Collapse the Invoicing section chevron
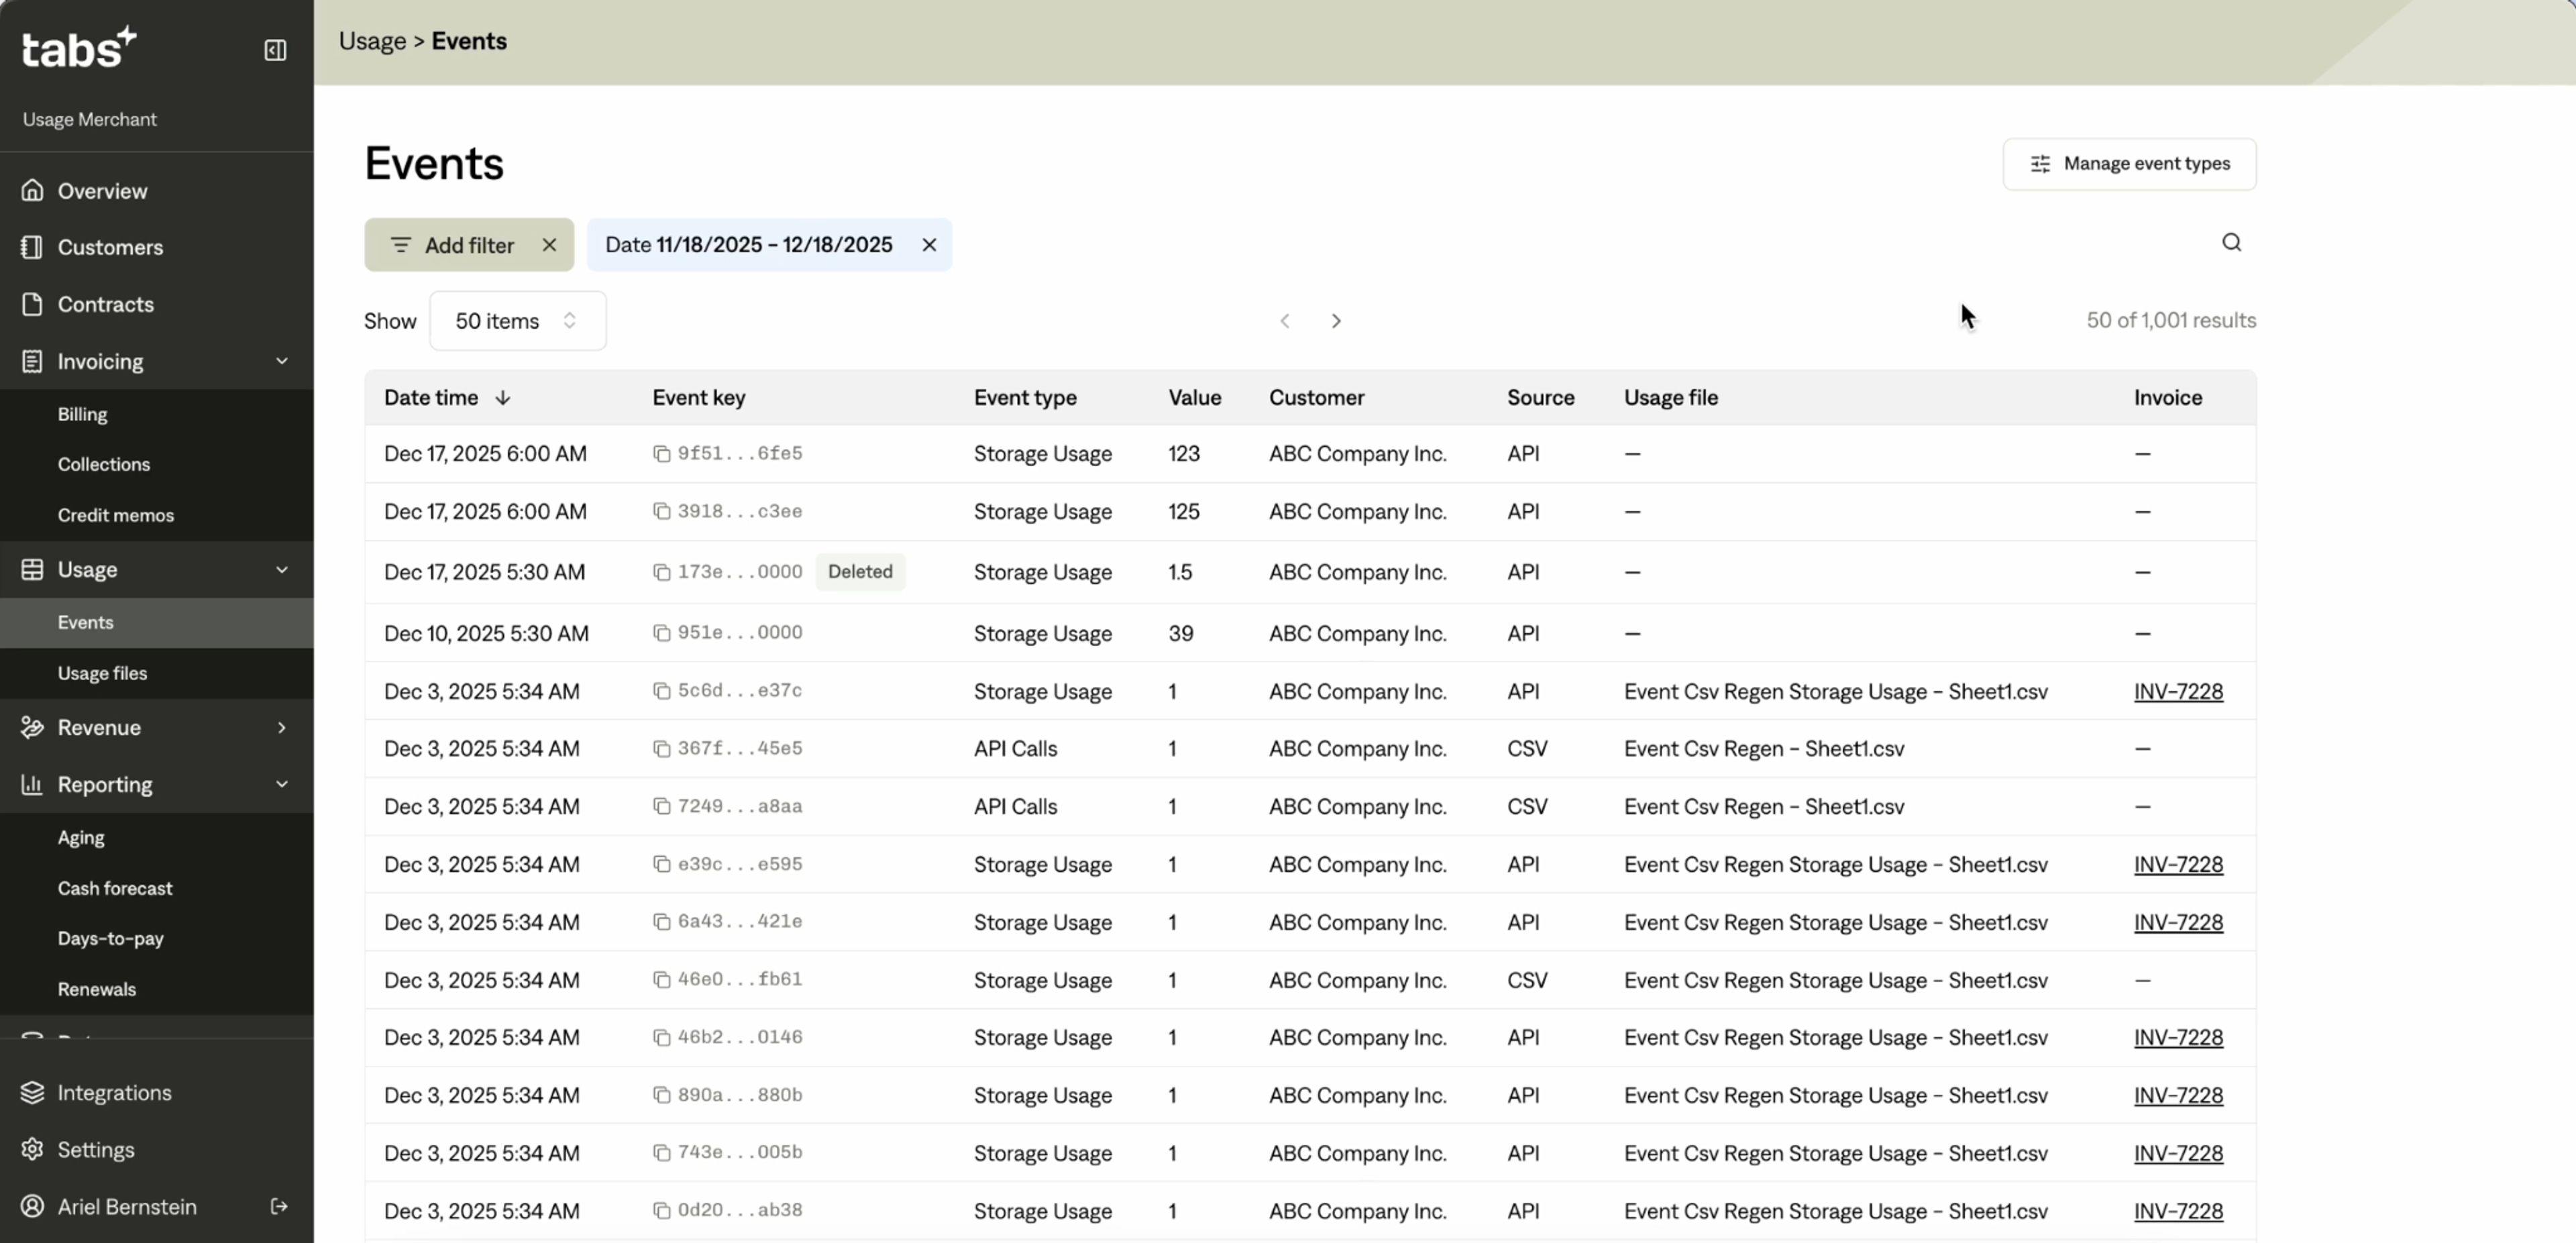Image resolution: width=2576 pixels, height=1243 pixels. click(282, 361)
